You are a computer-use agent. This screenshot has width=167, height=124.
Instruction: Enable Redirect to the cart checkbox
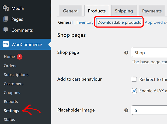tap(134, 79)
